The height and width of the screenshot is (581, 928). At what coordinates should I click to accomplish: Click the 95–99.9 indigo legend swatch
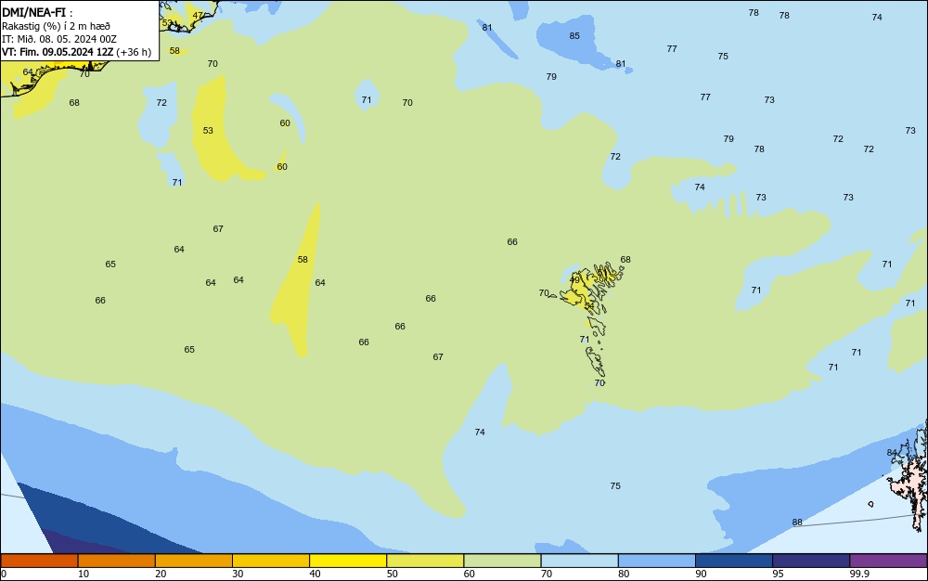811,561
